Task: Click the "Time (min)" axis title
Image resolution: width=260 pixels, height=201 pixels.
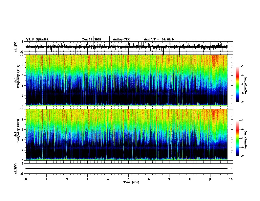Action: pyautogui.click(x=131, y=182)
